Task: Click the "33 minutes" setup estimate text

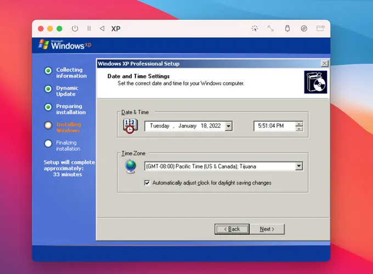Action: [67, 174]
